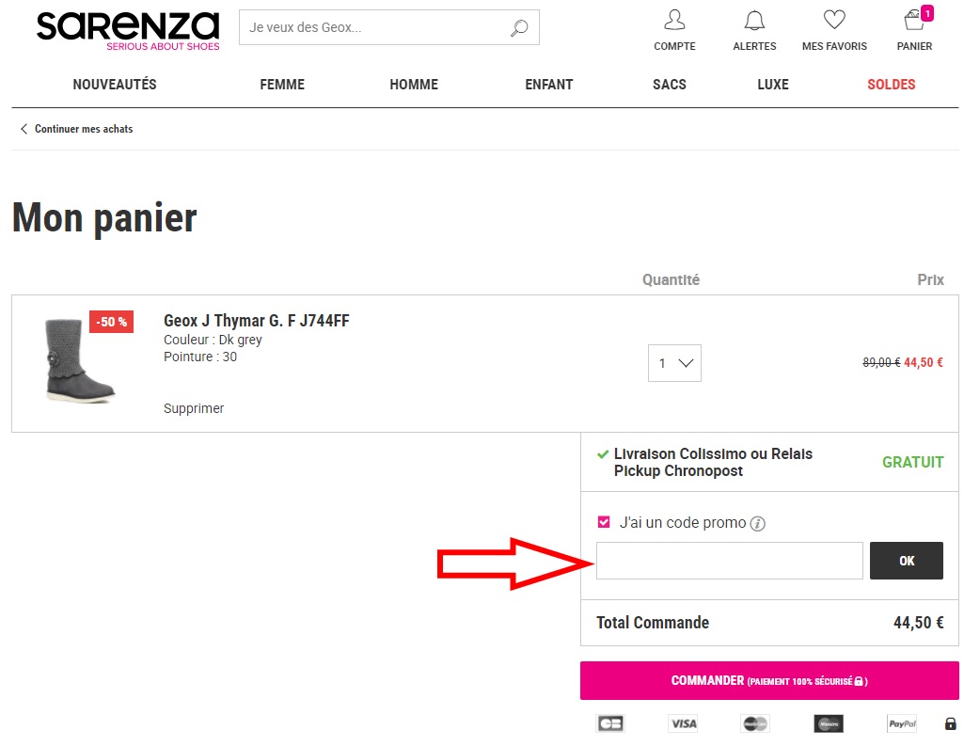Click the Sarenza logo
Screen dimensions: 964x746
[x=128, y=30]
